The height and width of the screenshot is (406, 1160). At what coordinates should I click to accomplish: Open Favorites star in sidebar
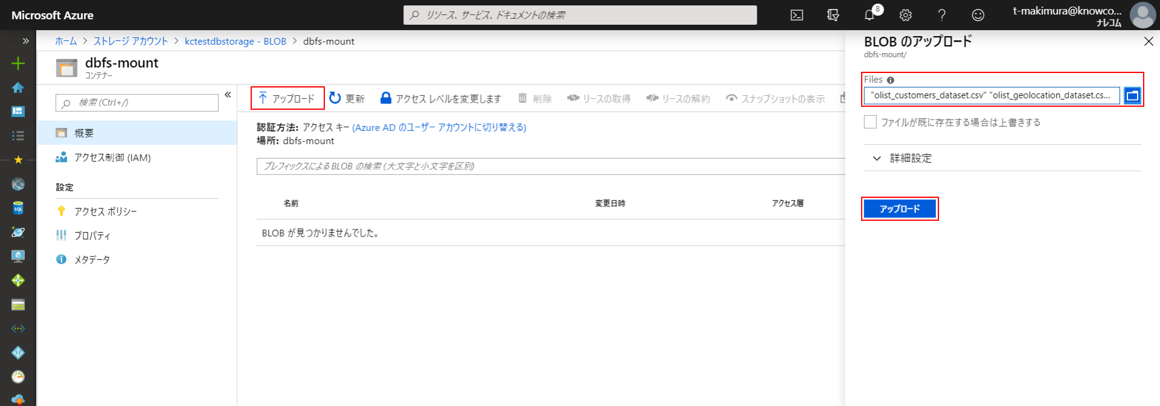[x=18, y=160]
